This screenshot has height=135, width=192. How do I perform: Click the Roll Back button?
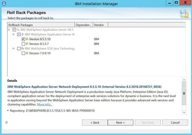pyautogui.click(x=148, y=122)
